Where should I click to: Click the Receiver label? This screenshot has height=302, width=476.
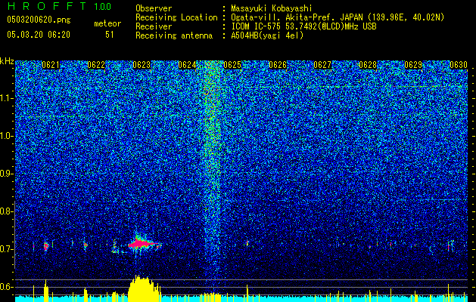pyautogui.click(x=154, y=26)
